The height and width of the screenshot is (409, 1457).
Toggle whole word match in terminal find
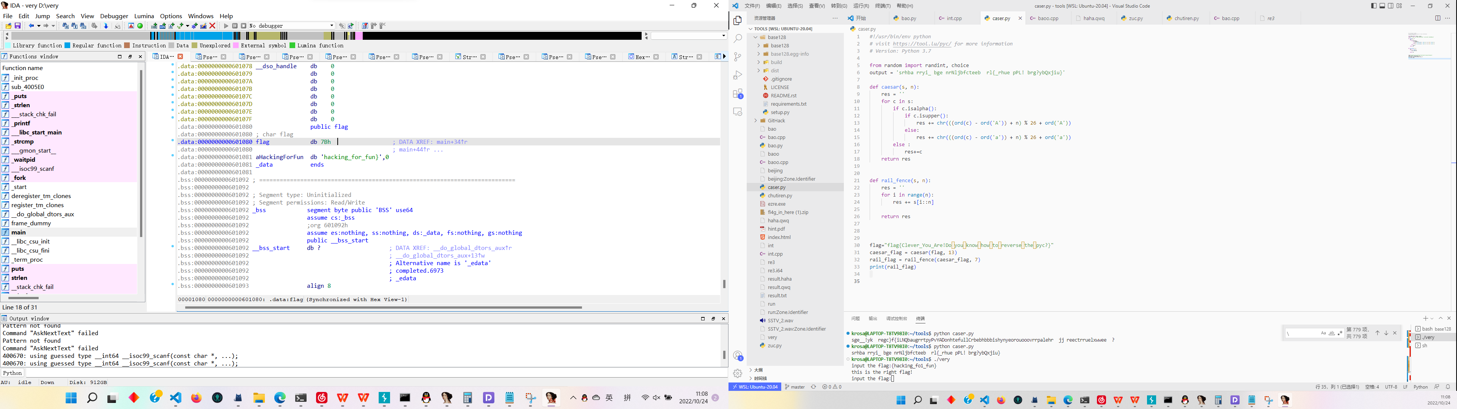1332,333
